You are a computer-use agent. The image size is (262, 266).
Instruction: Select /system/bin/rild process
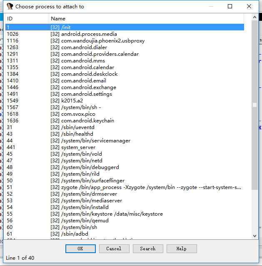125,174
